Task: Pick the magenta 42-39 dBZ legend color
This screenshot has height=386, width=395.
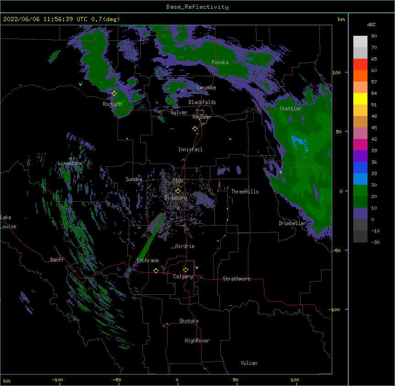Action: pyautogui.click(x=360, y=144)
